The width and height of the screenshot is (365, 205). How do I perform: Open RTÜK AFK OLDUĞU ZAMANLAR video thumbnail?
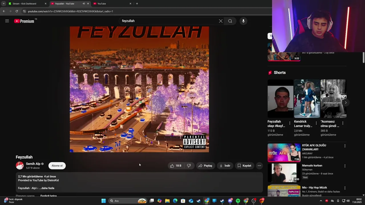pos(284,153)
